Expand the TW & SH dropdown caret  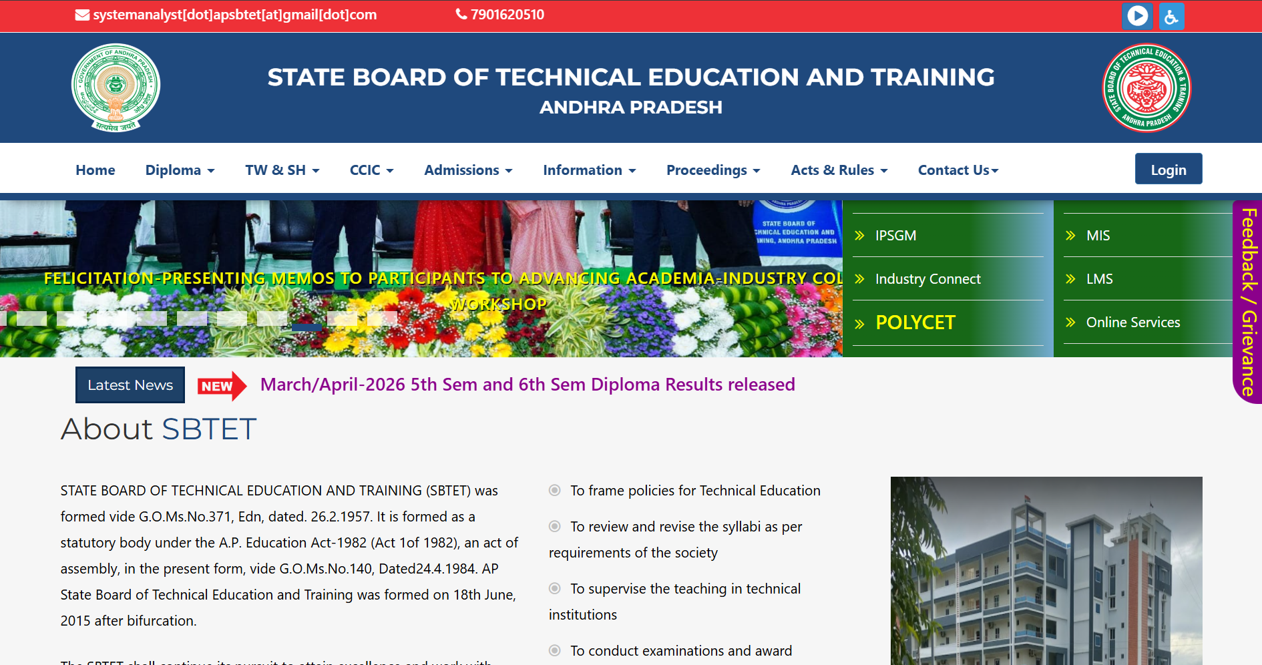coord(316,172)
